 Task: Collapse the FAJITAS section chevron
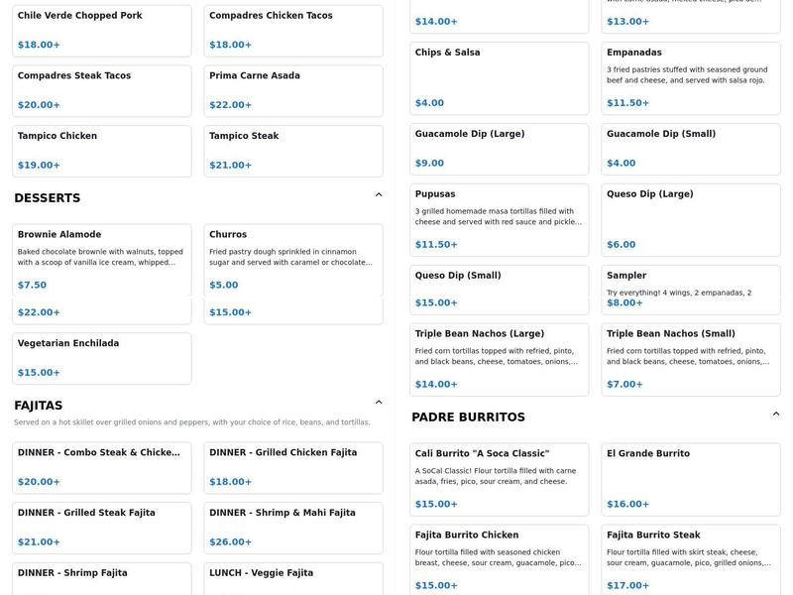(x=379, y=403)
